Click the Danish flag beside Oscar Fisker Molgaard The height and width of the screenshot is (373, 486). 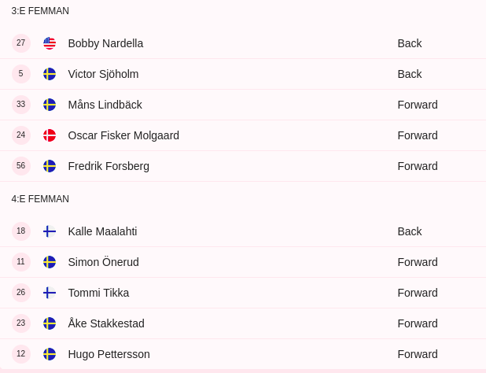(50, 135)
